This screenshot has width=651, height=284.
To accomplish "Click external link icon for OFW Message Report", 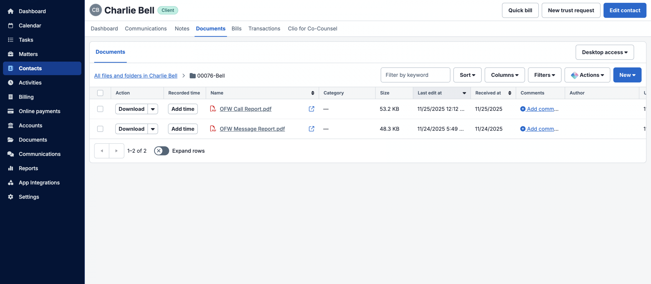I will [x=311, y=129].
